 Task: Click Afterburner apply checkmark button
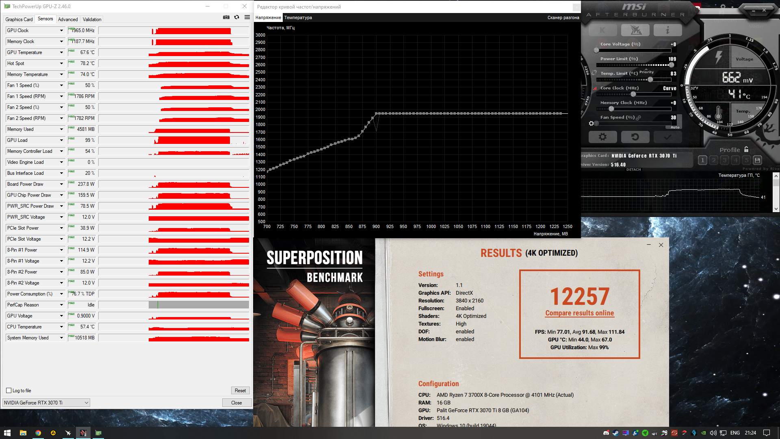coord(667,137)
